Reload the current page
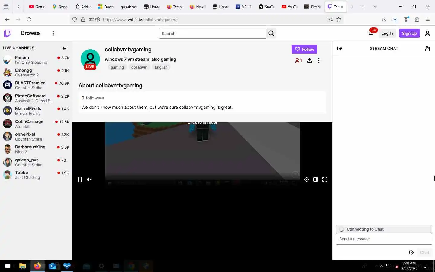 [x=29, y=19]
